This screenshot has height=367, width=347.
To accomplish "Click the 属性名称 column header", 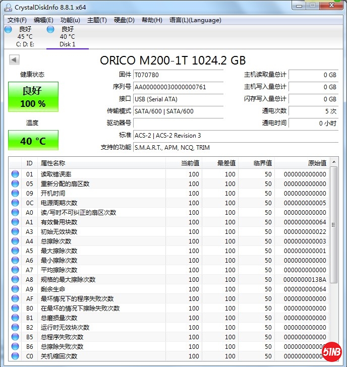I will [101, 163].
